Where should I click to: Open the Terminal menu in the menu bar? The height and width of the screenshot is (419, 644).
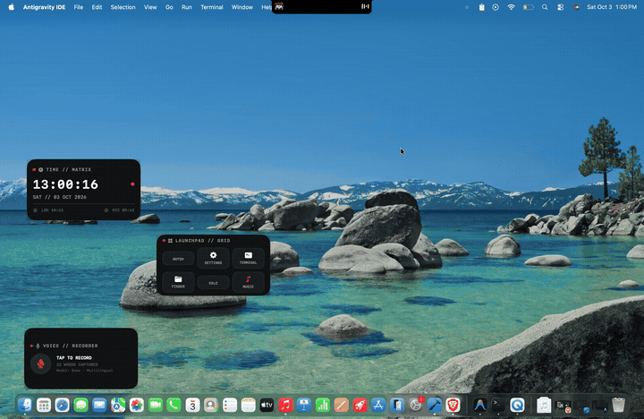coord(212,7)
